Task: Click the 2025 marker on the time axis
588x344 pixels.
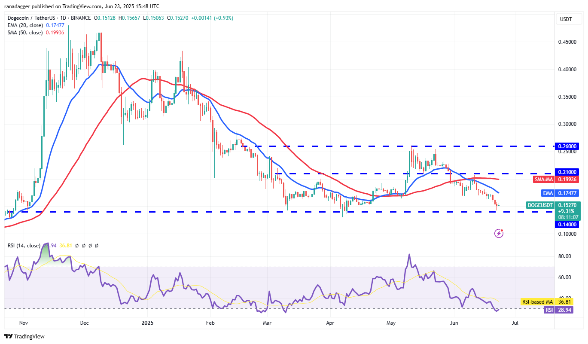Action: point(147,322)
